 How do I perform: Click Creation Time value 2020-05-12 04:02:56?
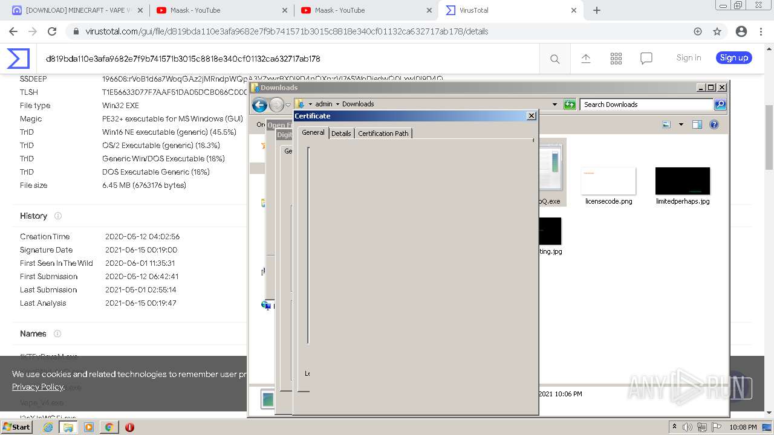[142, 237]
